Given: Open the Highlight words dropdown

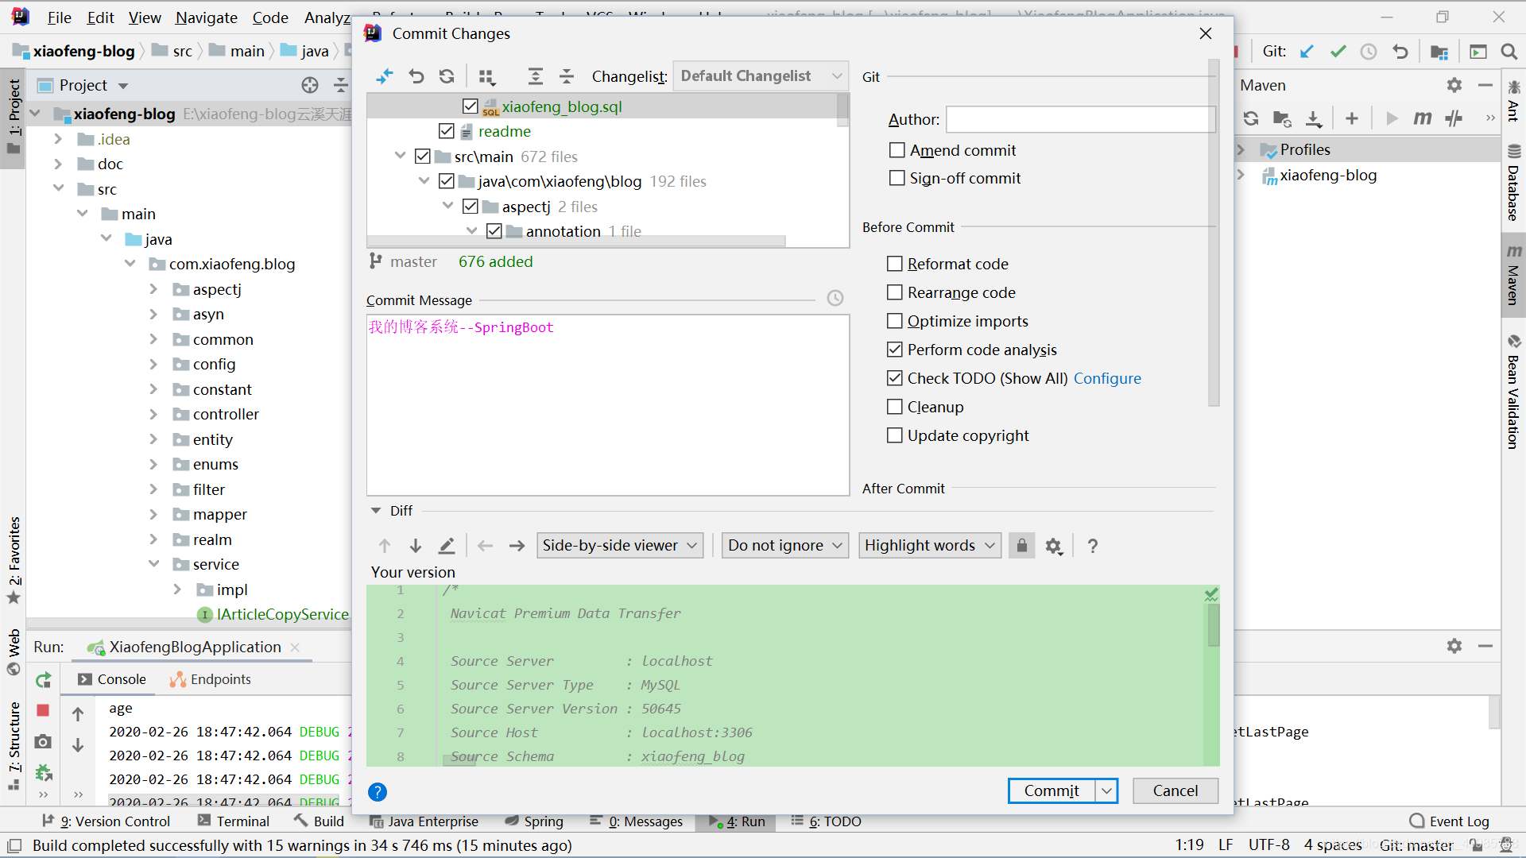Looking at the screenshot, I should coord(928,545).
